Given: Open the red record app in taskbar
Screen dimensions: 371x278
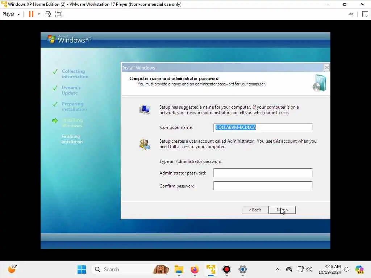Looking at the screenshot, I should 227,269.
